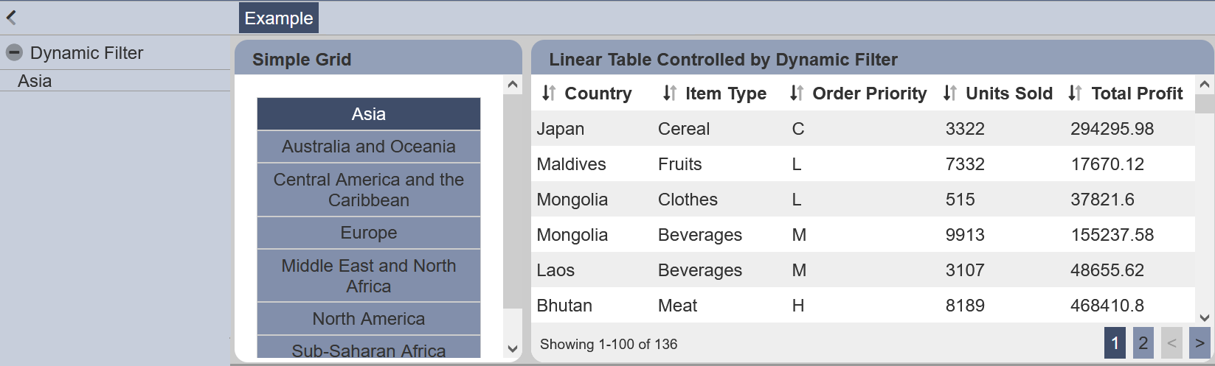This screenshot has width=1215, height=366.
Task: Sort table by Country column icon
Action: click(x=549, y=94)
